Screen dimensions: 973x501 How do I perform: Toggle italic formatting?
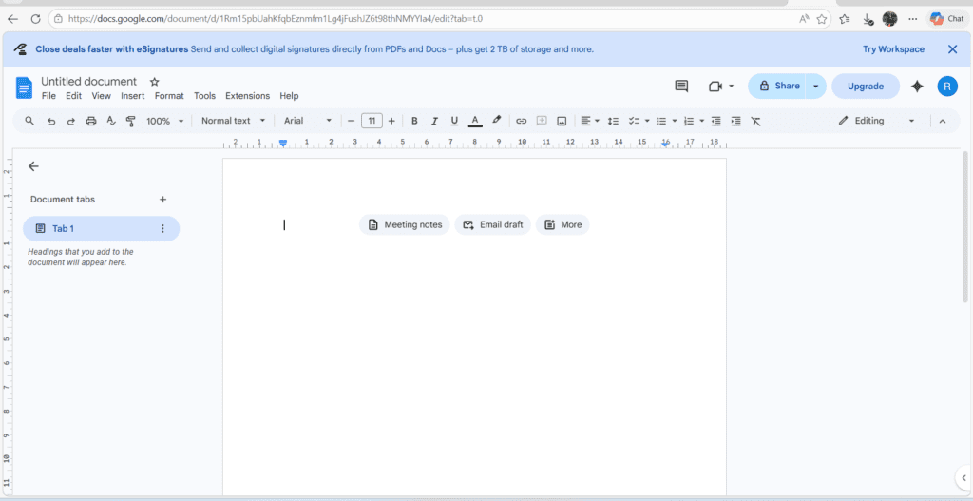click(x=434, y=121)
